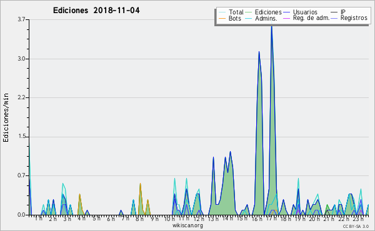The image size is (375, 231).
Task: Click the '1 h' x-axis label
Action: [39, 219]
